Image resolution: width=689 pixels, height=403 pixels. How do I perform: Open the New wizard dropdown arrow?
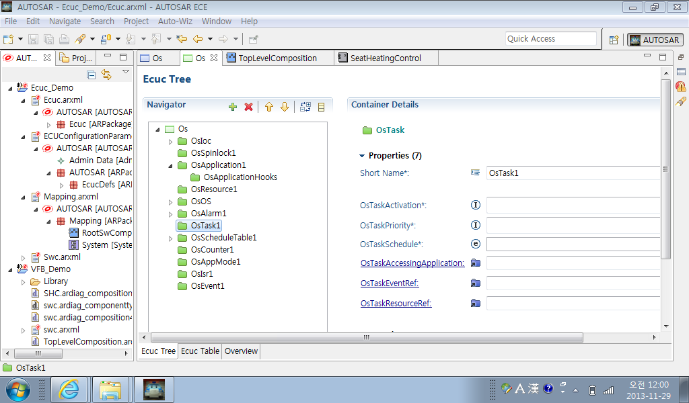tap(20, 39)
